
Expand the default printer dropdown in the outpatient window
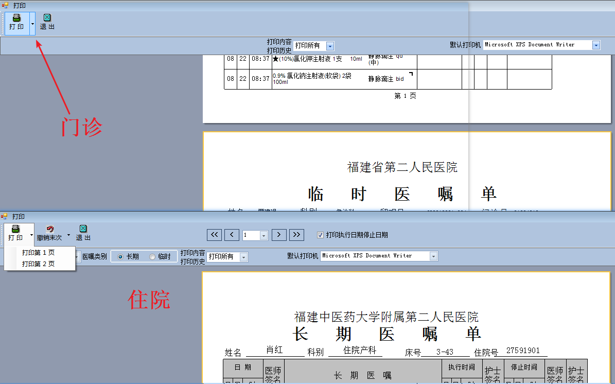click(596, 45)
